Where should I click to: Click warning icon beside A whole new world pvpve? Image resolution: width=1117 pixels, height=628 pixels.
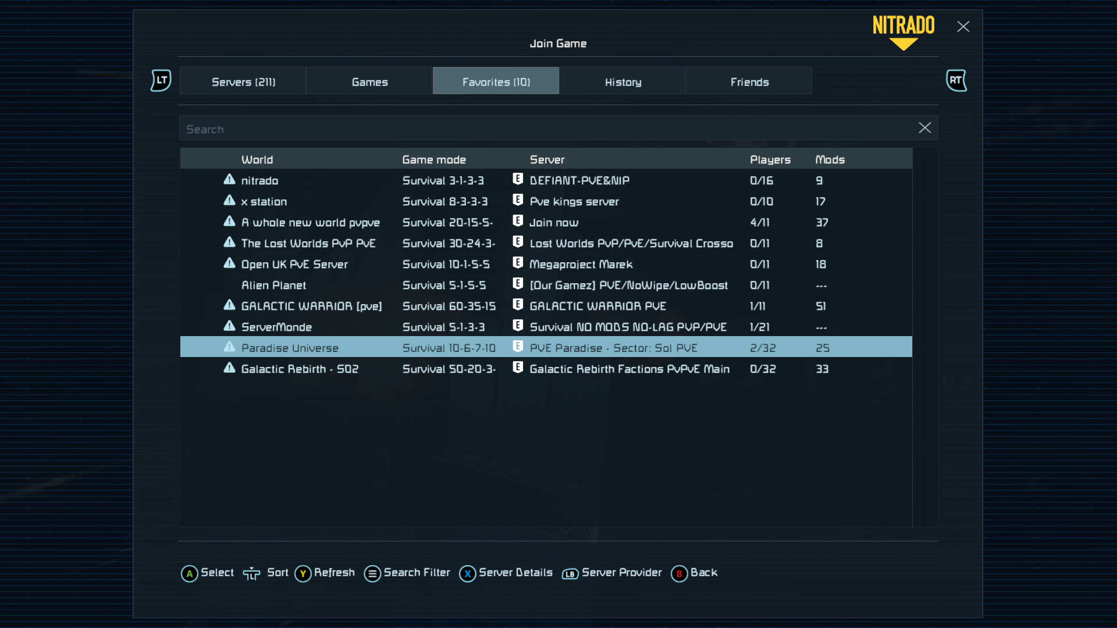229,222
